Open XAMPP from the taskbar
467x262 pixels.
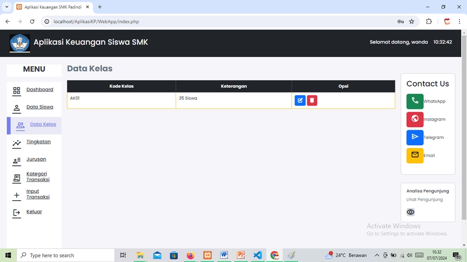[x=208, y=255]
